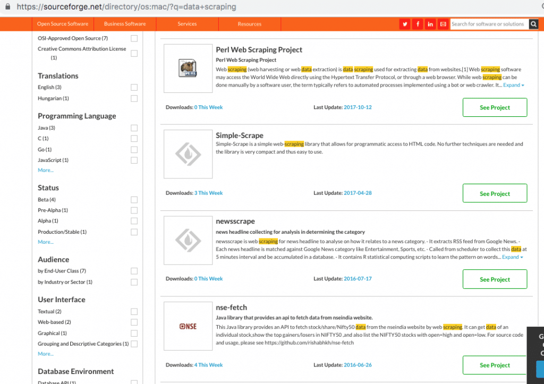Open the newsscrape title link
Screen dimensions: 544x384
pos(235,221)
